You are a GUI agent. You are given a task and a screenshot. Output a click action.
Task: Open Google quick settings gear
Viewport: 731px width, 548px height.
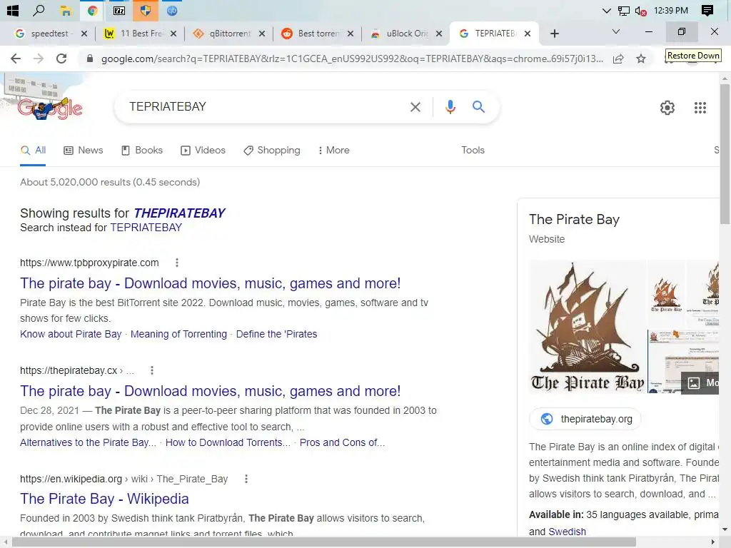667,108
